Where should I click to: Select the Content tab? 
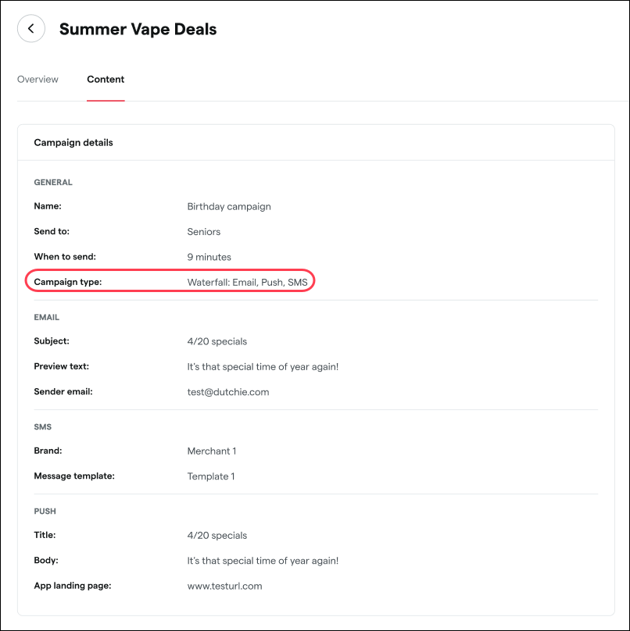pyautogui.click(x=106, y=80)
